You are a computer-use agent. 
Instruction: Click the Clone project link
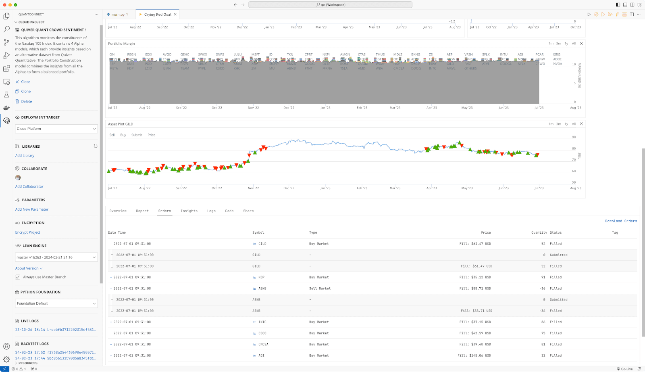tap(26, 92)
